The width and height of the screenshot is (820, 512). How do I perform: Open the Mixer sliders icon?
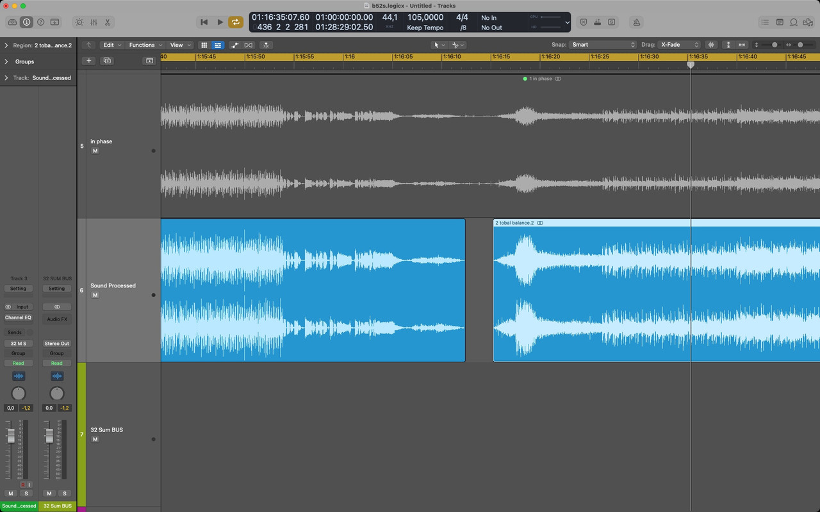point(94,22)
